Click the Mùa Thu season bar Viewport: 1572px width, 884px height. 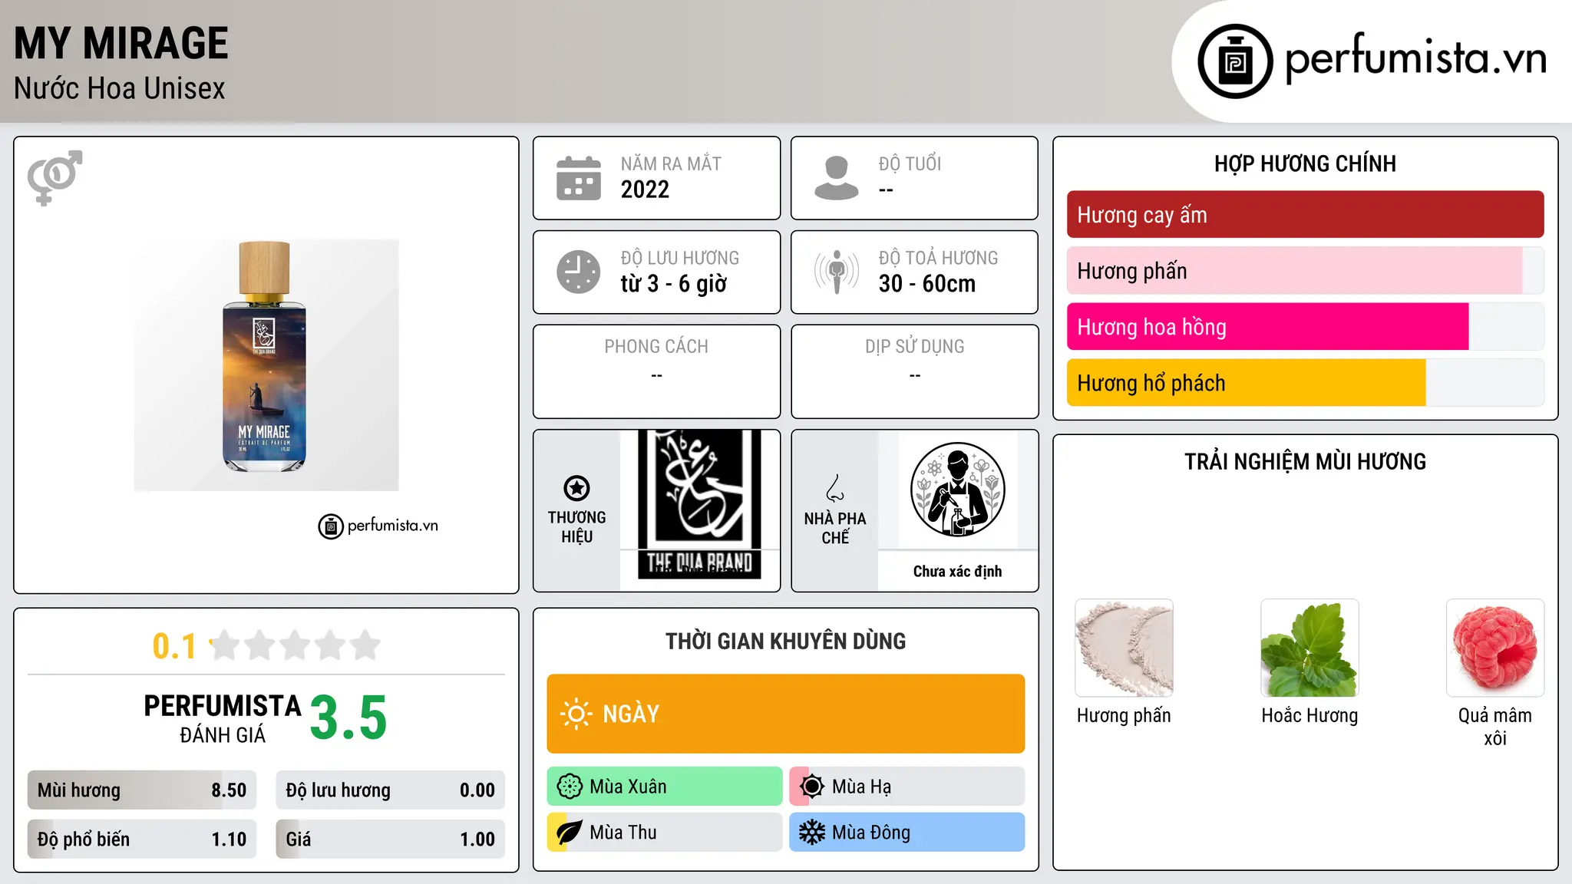click(664, 833)
